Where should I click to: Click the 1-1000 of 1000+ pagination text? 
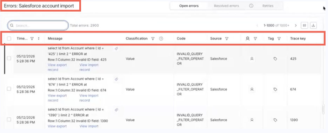276,26
